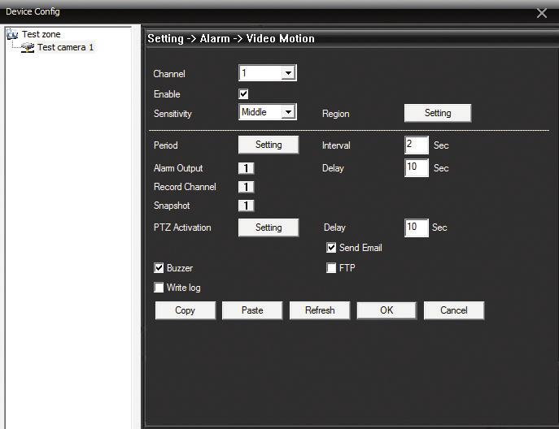Enable the FTP checkbox
The height and width of the screenshot is (429, 559).
pyautogui.click(x=331, y=268)
